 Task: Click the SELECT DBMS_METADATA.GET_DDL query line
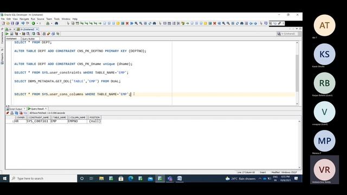coord(67,81)
